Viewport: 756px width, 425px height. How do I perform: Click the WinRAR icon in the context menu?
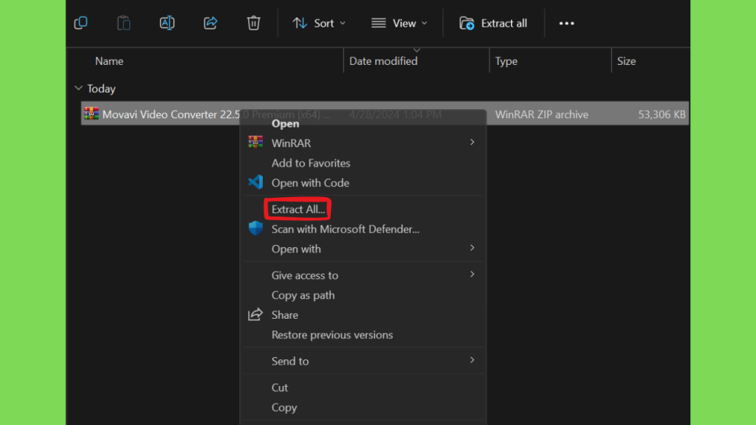click(x=255, y=142)
